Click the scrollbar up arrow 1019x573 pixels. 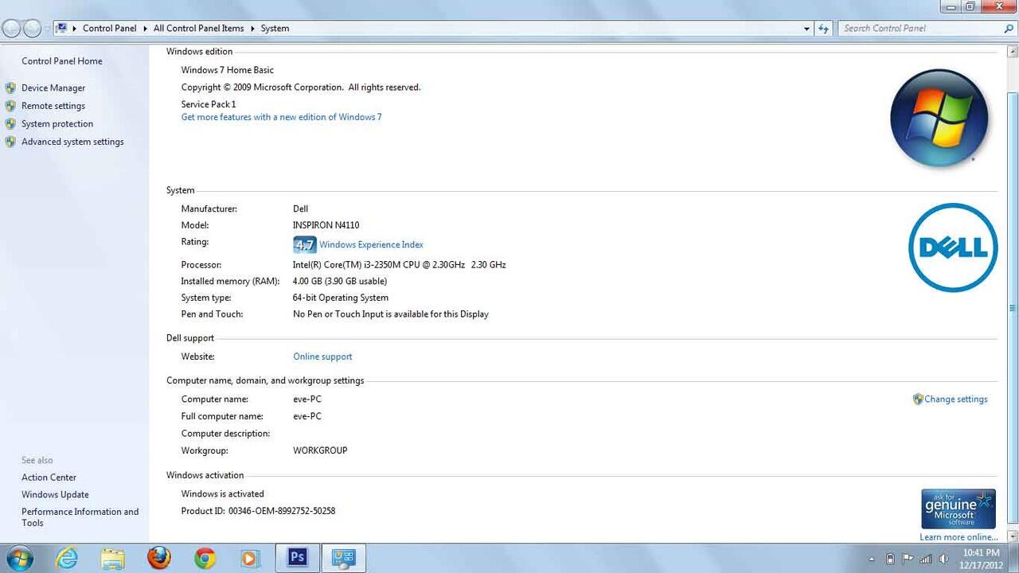(1013, 51)
